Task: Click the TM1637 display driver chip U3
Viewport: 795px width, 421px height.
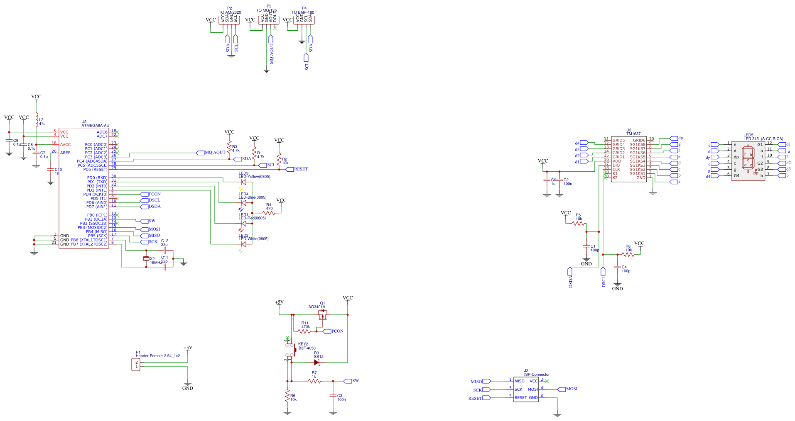Action: pyautogui.click(x=628, y=159)
